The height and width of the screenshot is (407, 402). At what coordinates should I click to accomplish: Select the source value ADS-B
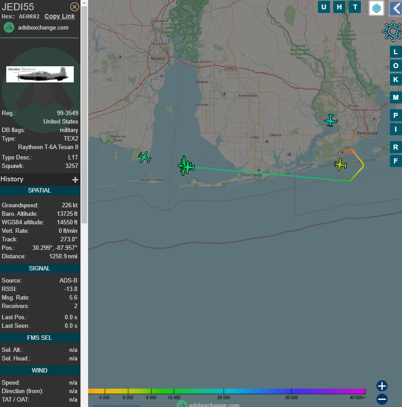click(x=68, y=280)
